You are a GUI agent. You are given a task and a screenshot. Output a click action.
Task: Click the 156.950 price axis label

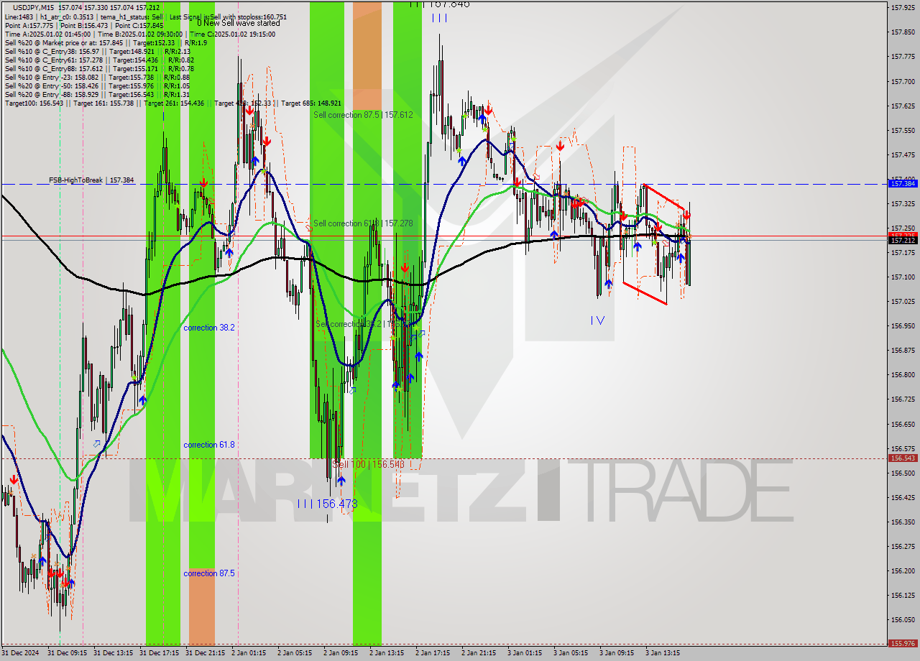click(x=903, y=325)
